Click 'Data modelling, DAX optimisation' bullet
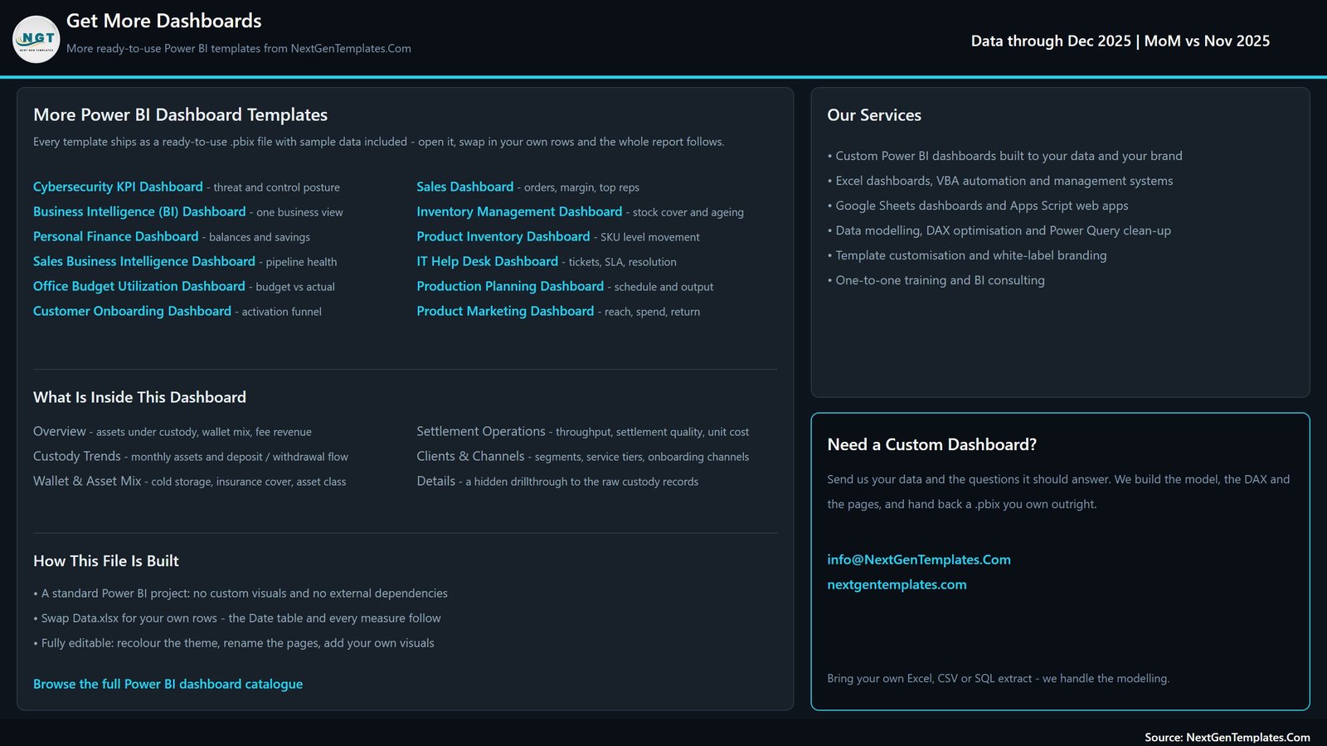The height and width of the screenshot is (746, 1327). (999, 230)
